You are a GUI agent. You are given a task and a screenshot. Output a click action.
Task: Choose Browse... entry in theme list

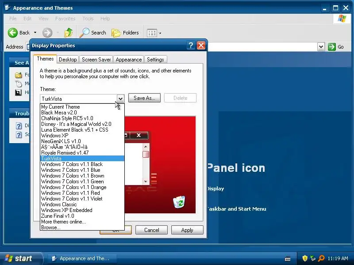(82, 227)
